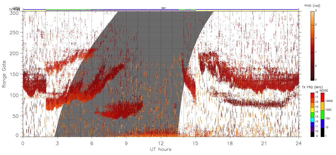Click the '3' tick on the UT hours axis
The width and height of the screenshot is (336, 155).
pos(57,143)
